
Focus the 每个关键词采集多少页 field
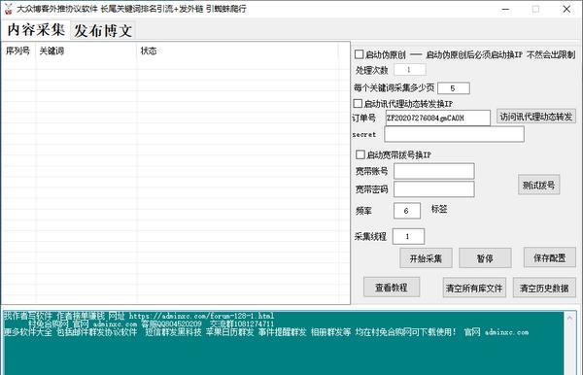click(454, 88)
